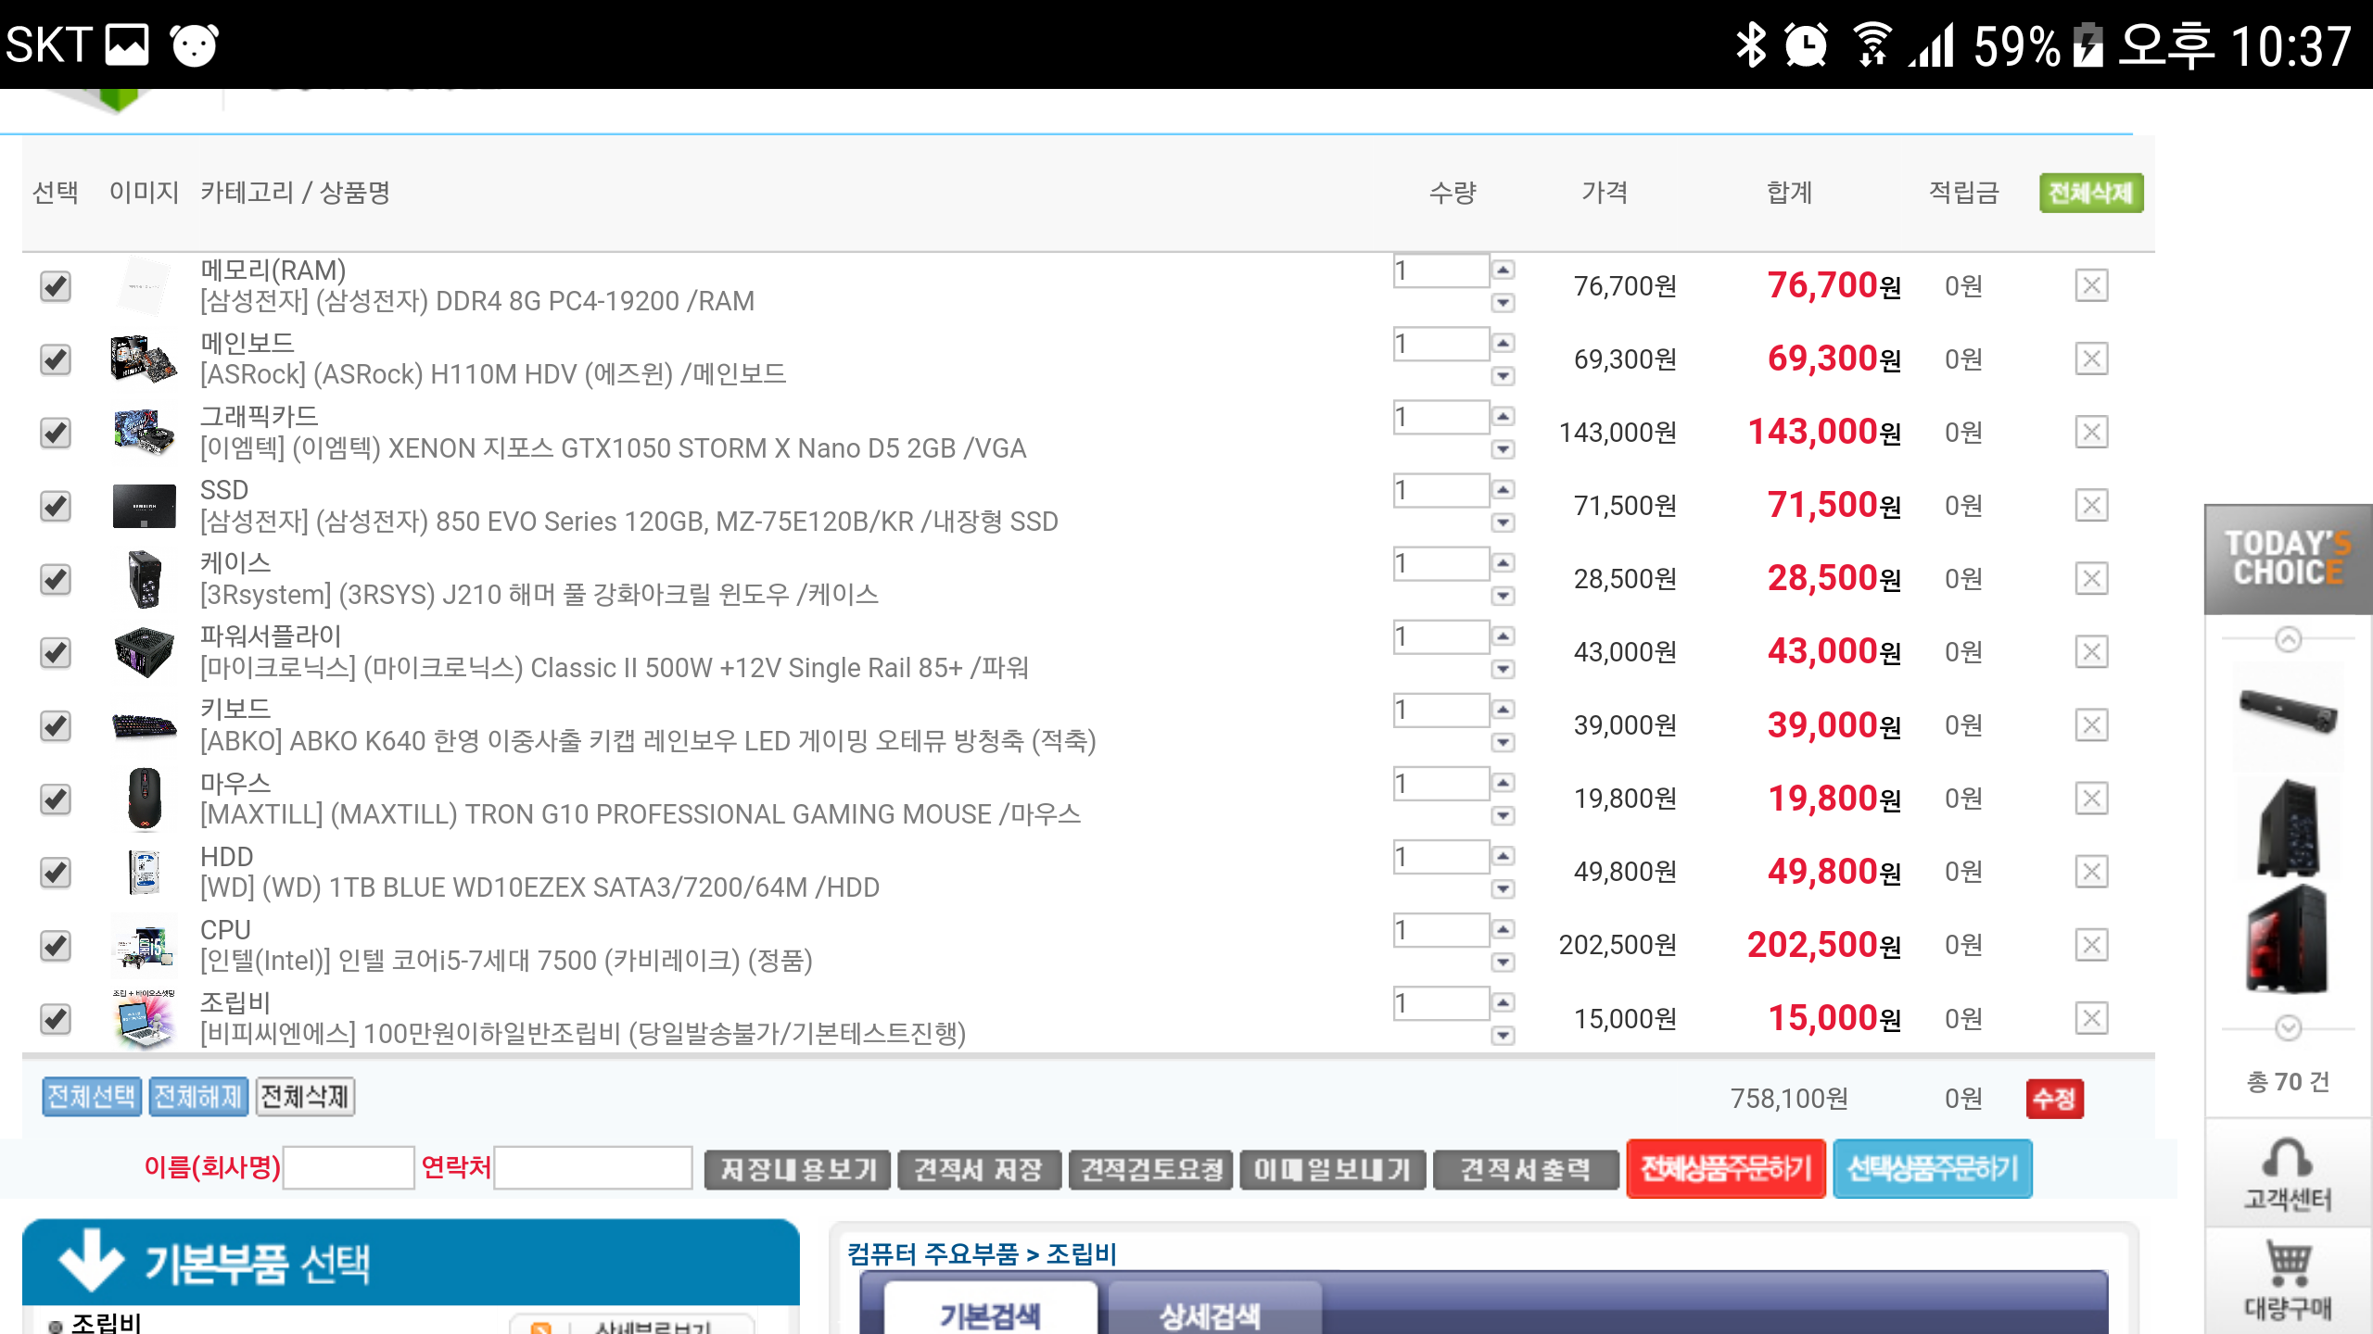
Task: Remove the CPU row with its X icon
Action: 2091,945
